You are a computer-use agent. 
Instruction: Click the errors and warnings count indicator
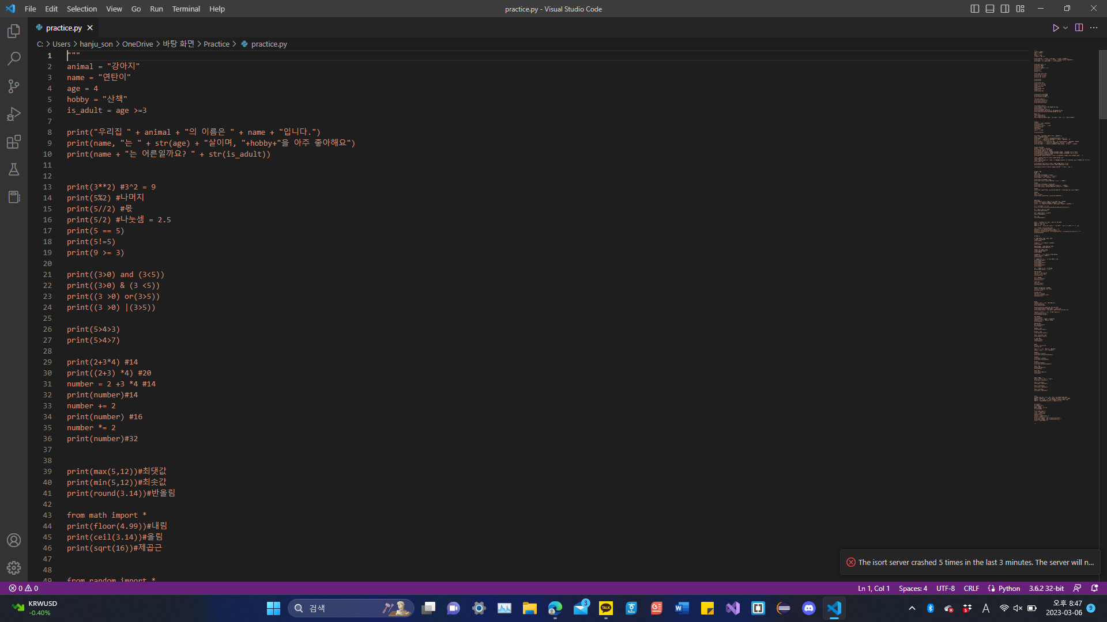pos(24,588)
